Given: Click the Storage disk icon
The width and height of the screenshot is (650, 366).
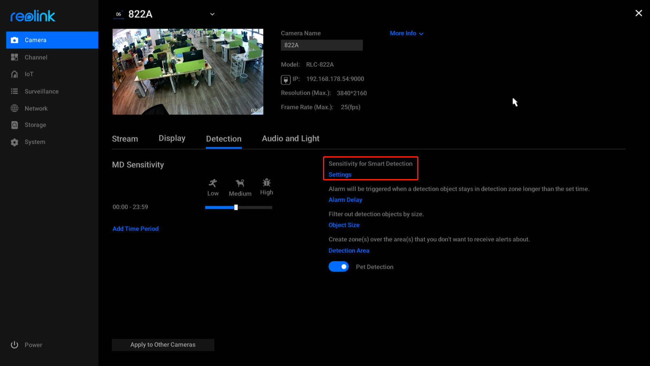Looking at the screenshot, I should coord(15,125).
